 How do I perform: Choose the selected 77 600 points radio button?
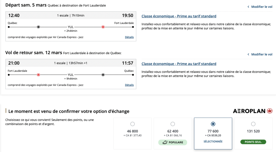click(x=213, y=124)
